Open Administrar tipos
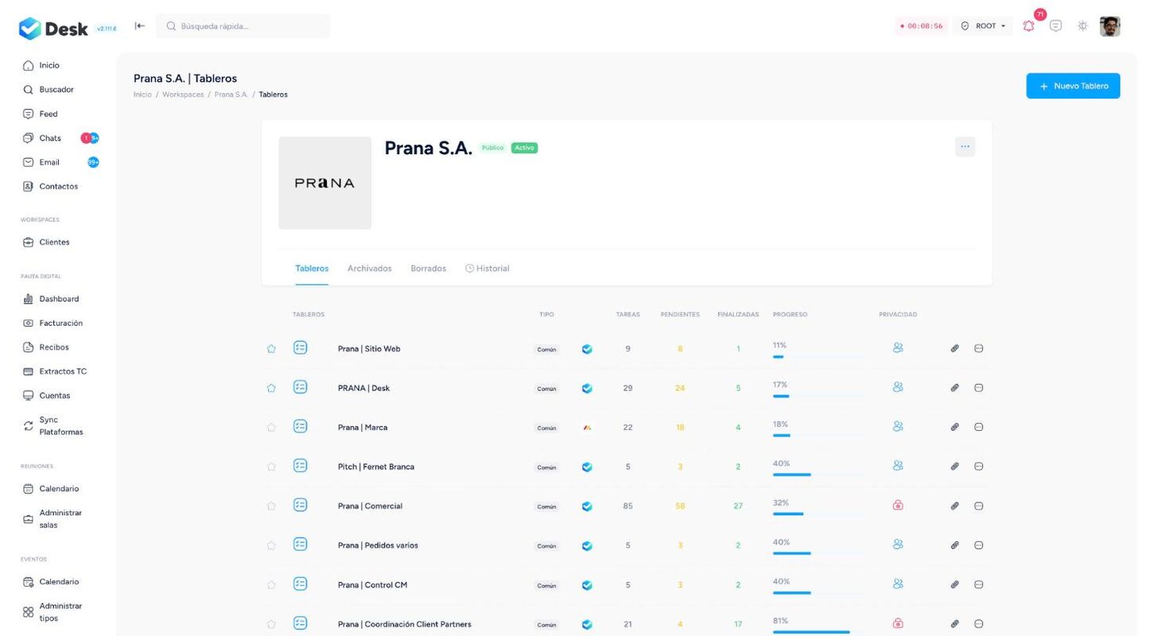The width and height of the screenshot is (1161, 636). pos(60,611)
